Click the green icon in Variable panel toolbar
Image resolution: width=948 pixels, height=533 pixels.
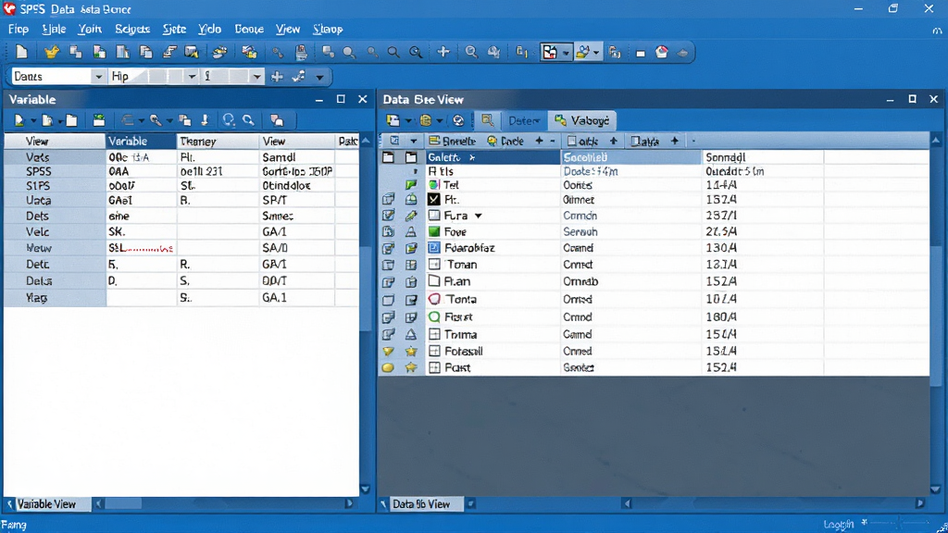pos(98,120)
